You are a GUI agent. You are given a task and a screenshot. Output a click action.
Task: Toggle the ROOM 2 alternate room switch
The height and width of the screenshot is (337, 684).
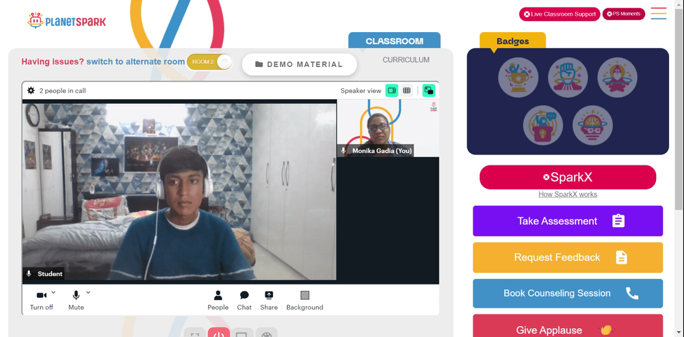click(x=210, y=62)
